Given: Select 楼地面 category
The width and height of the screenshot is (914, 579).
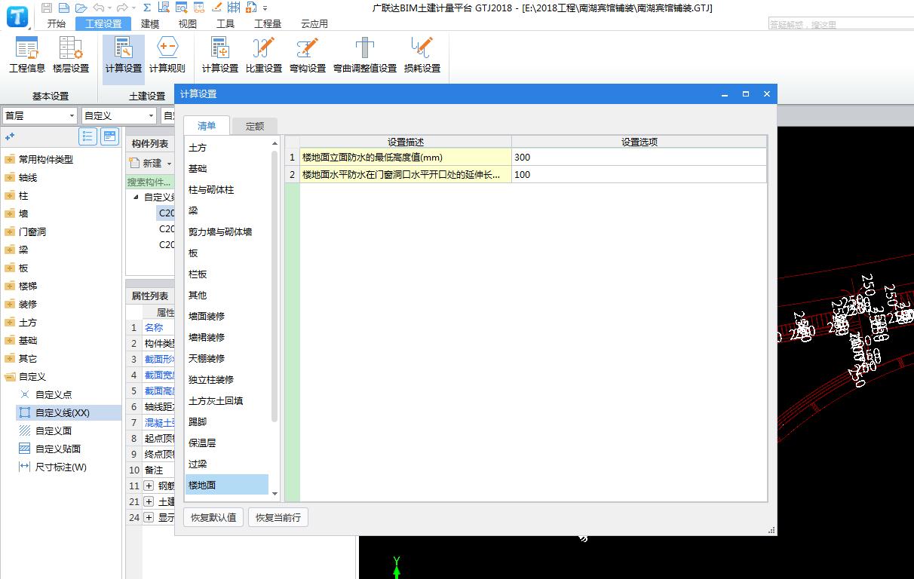Looking at the screenshot, I should [x=226, y=485].
